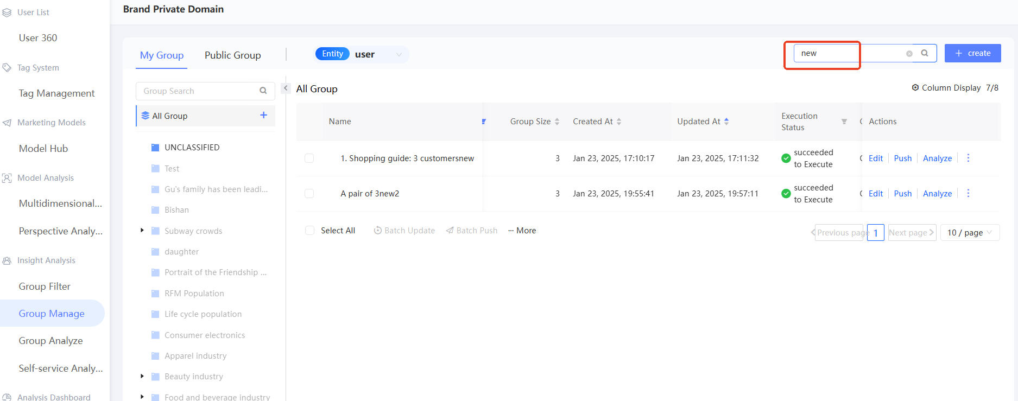The image size is (1018, 401).
Task: Click Push for 'Shopping guide: 3 customersnew'
Action: tap(903, 158)
